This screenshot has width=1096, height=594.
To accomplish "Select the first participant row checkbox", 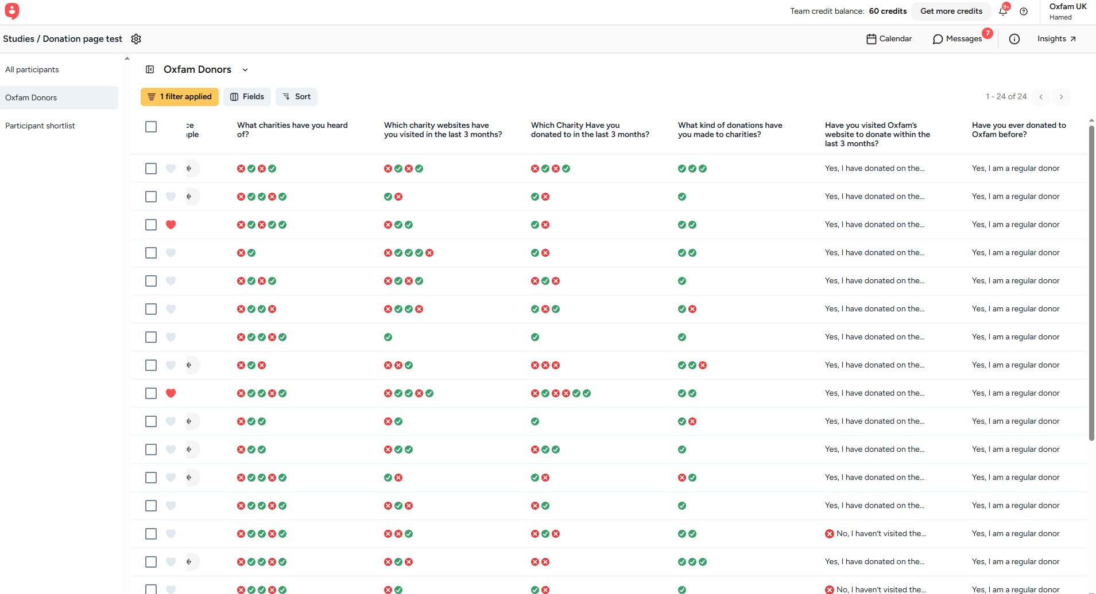I will (x=151, y=169).
